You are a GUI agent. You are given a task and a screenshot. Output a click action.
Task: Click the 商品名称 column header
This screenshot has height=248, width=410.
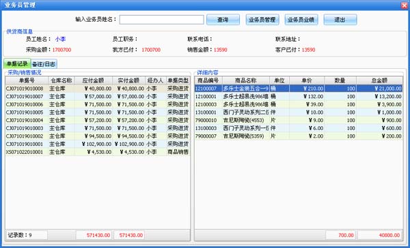pos(246,80)
